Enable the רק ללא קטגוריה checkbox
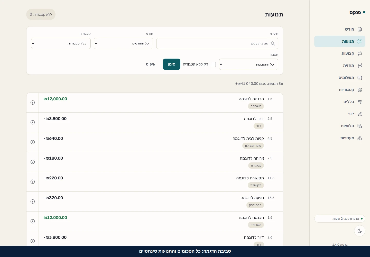 coord(213,65)
